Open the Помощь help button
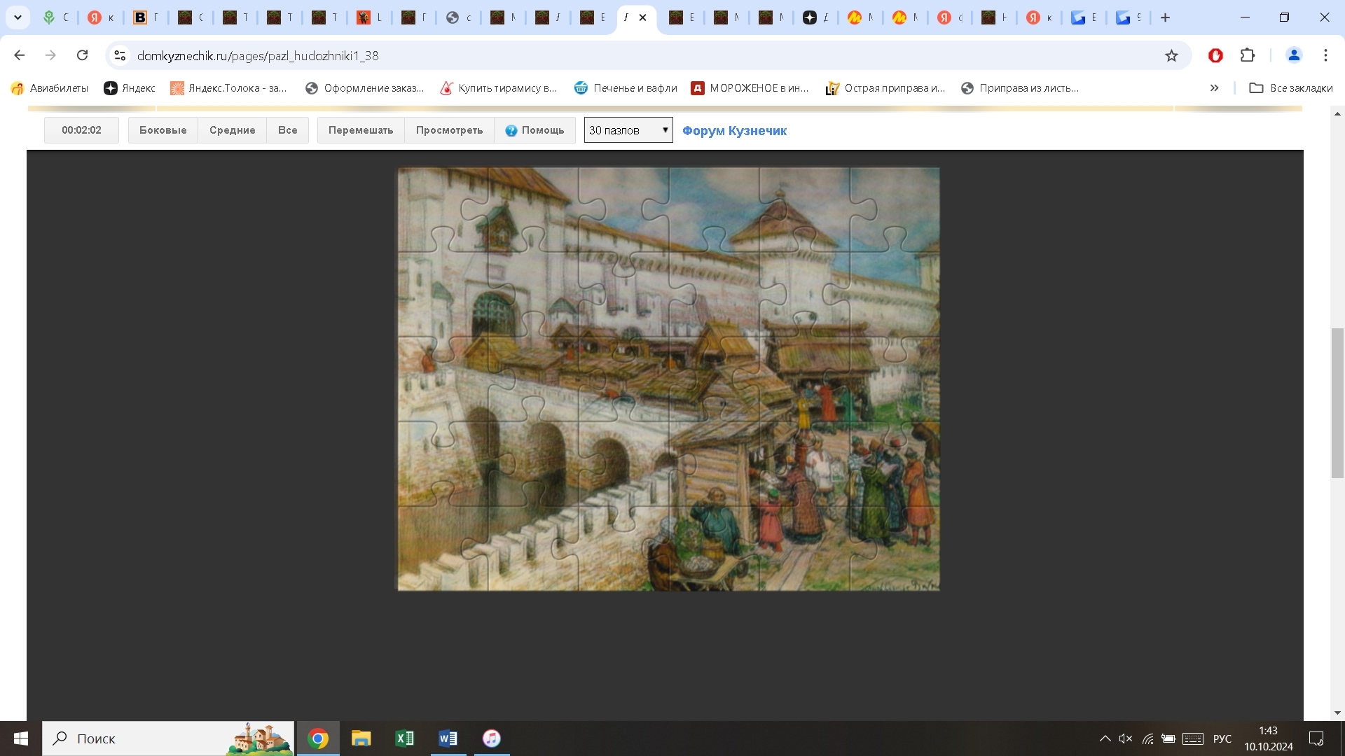This screenshot has width=1345, height=756. tap(534, 130)
